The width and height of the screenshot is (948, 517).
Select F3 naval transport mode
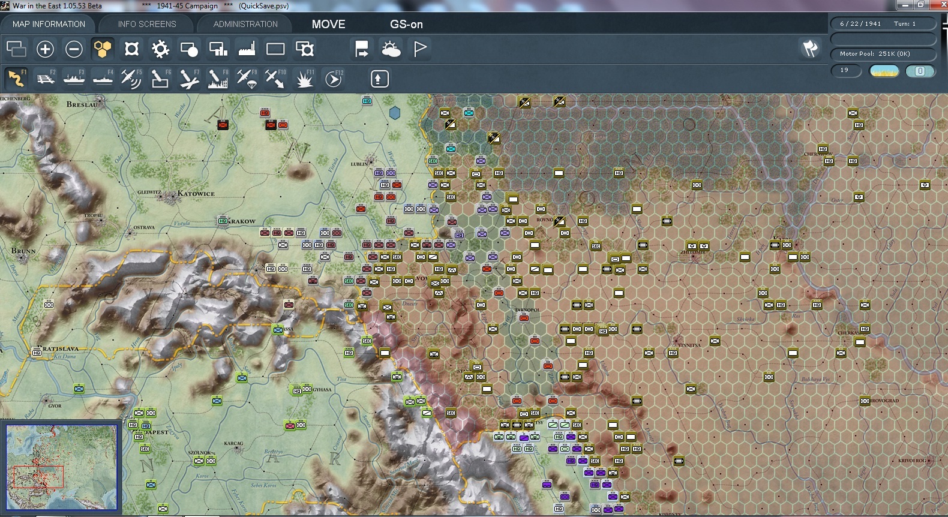click(x=74, y=79)
